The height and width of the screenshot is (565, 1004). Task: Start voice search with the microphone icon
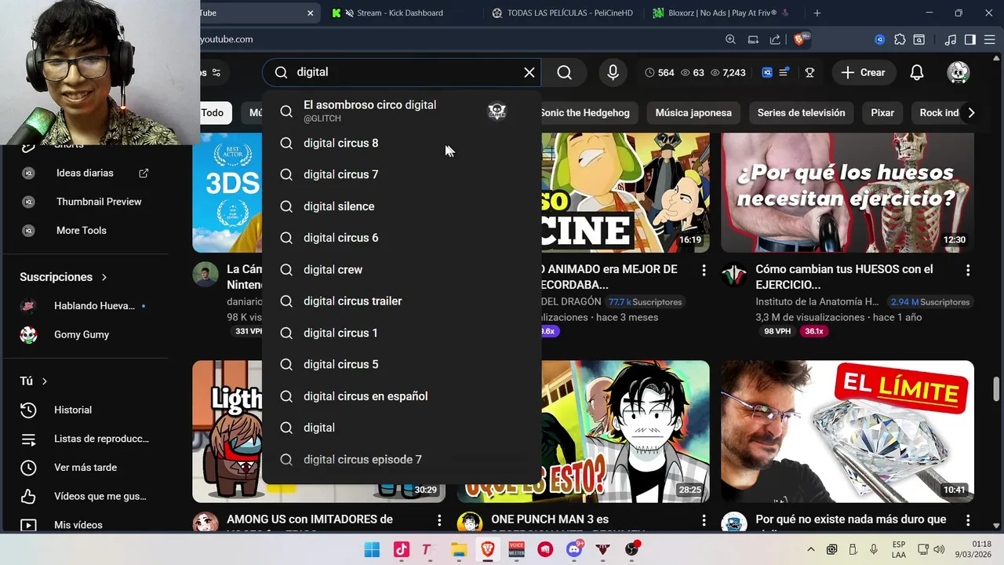tap(613, 72)
